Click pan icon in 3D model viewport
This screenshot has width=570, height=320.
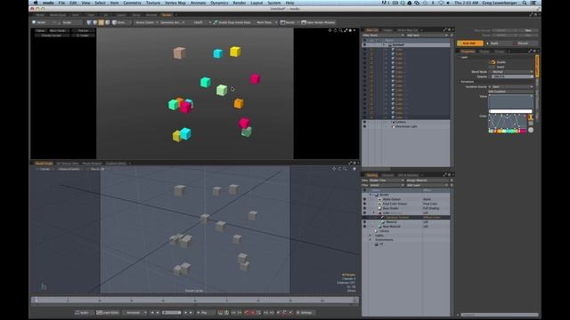coord(334,169)
